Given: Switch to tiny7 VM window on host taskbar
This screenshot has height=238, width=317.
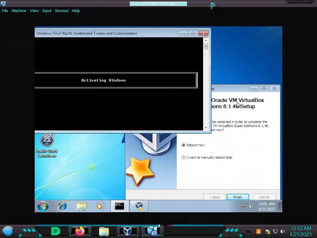Looking at the screenshot, I should [x=152, y=231].
